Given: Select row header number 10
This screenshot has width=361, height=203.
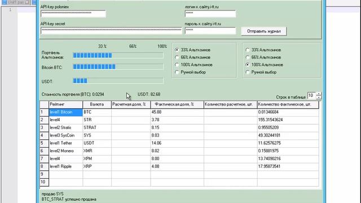Looking at the screenshot, I should click(x=44, y=182).
